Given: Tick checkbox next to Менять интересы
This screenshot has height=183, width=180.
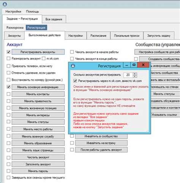Looking at the screenshot, I should pyautogui.click(x=8, y=115).
